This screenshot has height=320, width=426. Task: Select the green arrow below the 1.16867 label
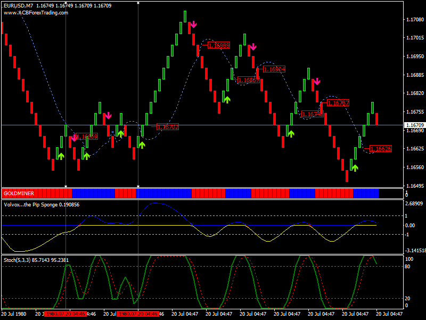(227, 99)
